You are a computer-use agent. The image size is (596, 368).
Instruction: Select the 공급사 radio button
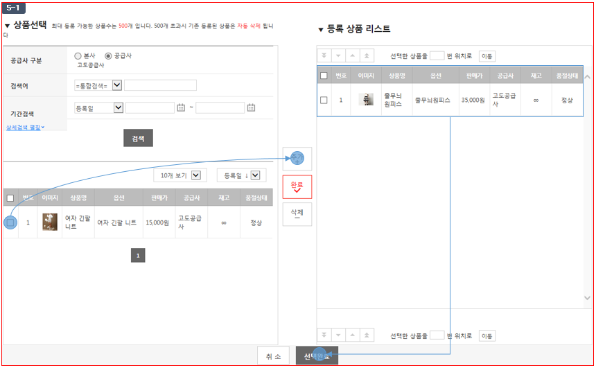click(108, 56)
